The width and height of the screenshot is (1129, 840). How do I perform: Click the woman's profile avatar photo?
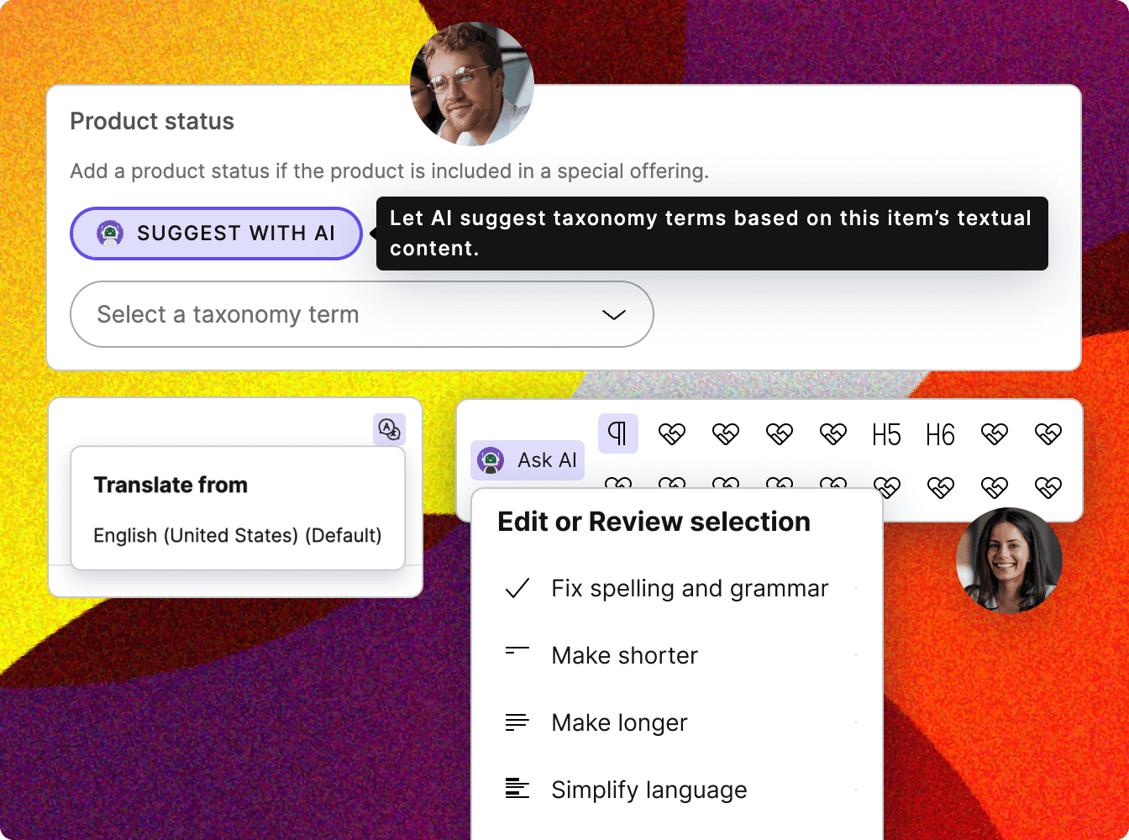pos(1008,561)
